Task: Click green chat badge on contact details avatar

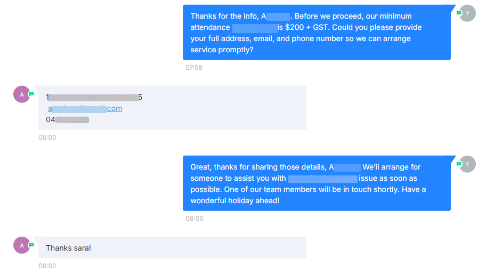Action: tap(31, 94)
